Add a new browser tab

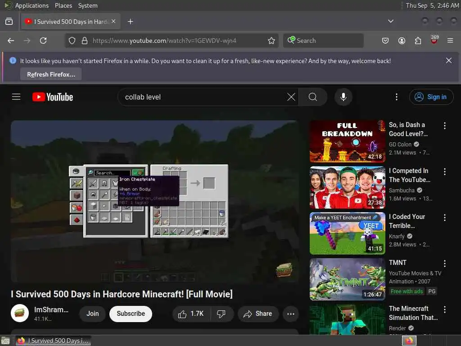coord(131,22)
